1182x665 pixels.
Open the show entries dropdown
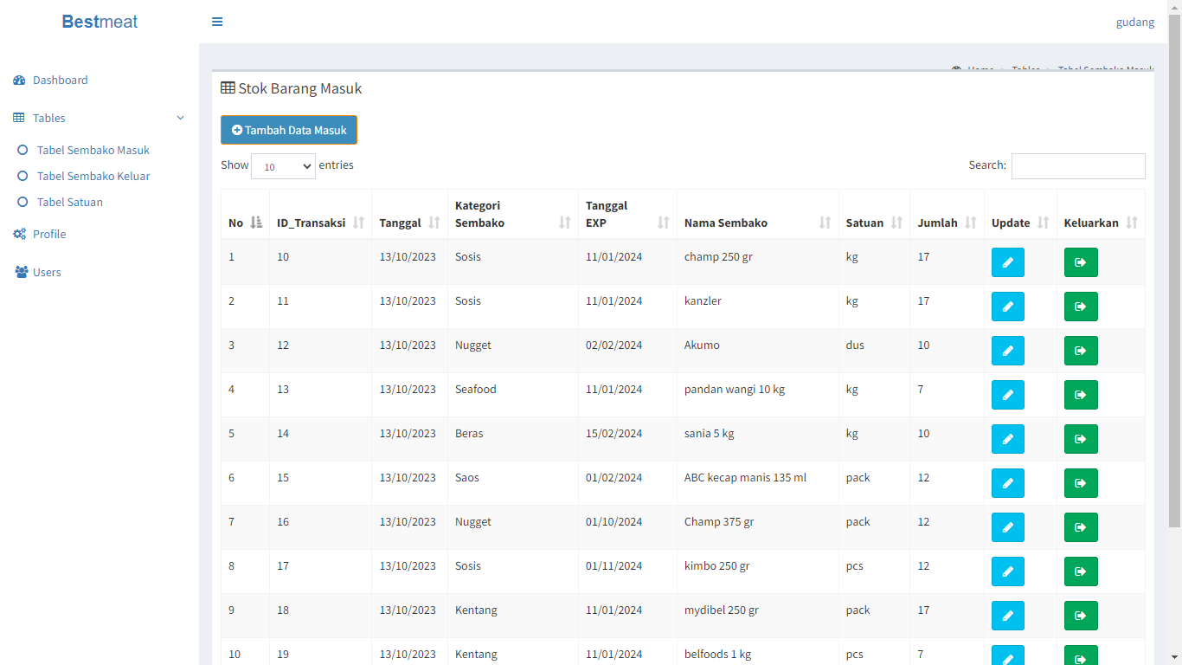coord(283,166)
